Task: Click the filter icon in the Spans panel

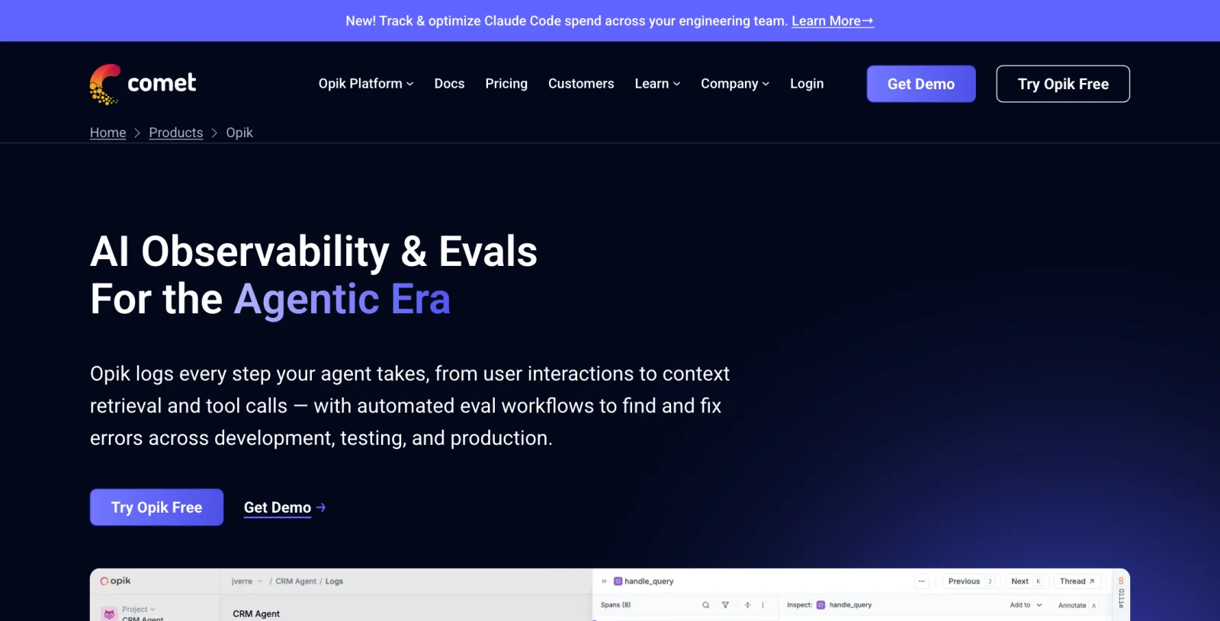Action: (x=725, y=605)
